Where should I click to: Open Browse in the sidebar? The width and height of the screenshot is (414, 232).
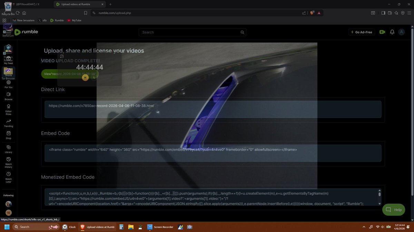coord(9,96)
